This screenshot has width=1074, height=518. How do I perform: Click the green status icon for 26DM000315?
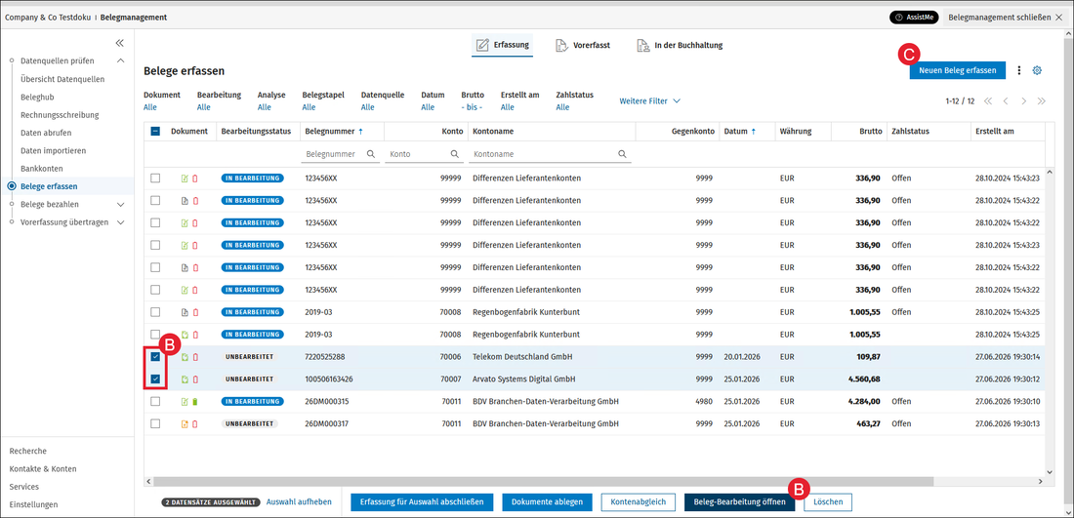(x=195, y=402)
